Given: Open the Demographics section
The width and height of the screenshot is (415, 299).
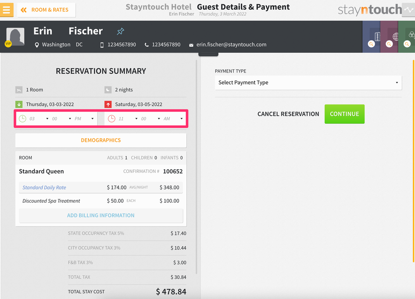Looking at the screenshot, I should coord(101,140).
